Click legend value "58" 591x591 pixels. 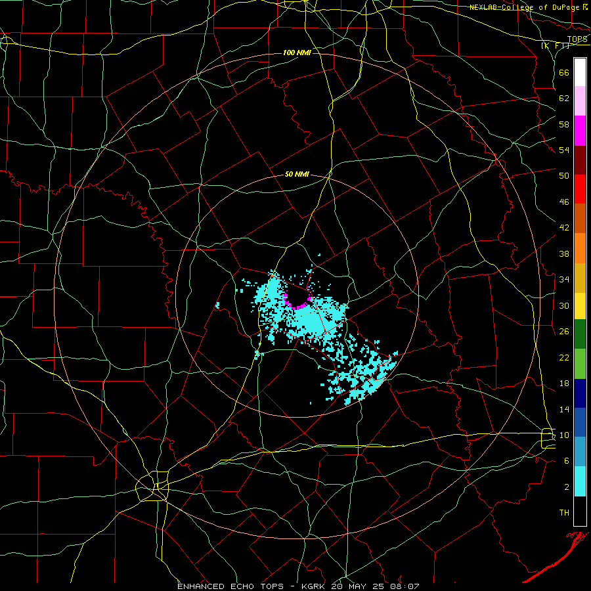[564, 124]
